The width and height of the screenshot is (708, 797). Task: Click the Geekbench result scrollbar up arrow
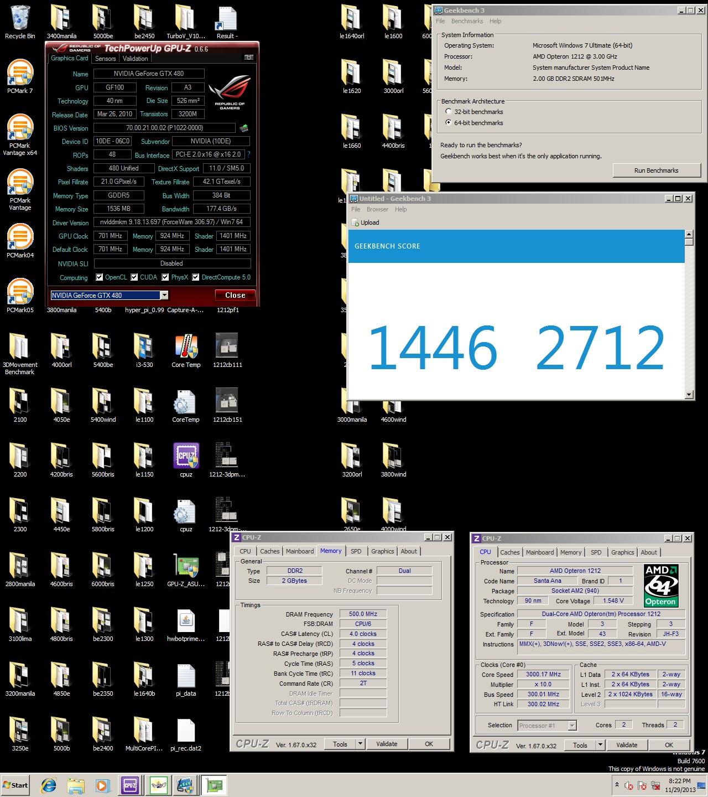(689, 234)
